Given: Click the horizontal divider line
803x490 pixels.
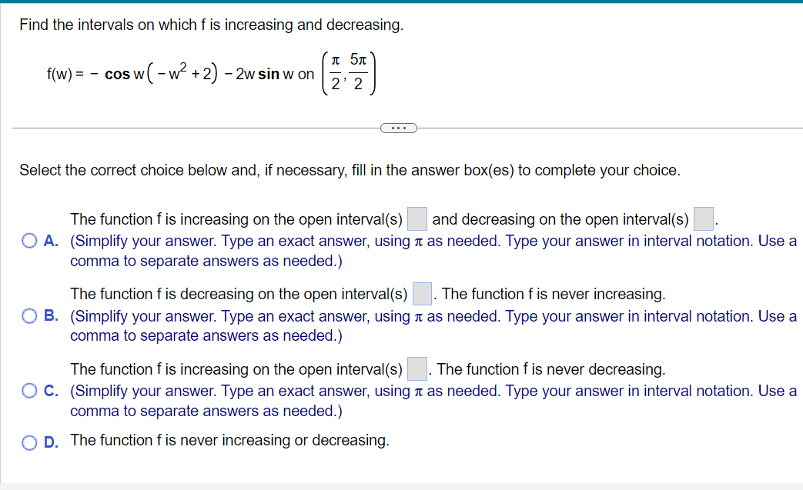Looking at the screenshot, I should click(x=192, y=128).
